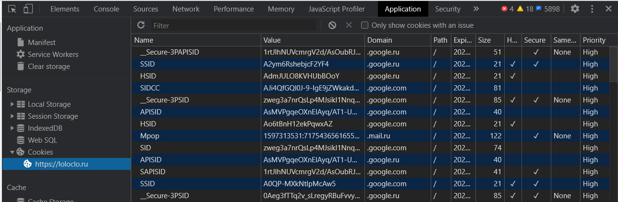Image resolution: width=618 pixels, height=202 pixels.
Task: Sort cookies by the Name column header
Action: 196,40
